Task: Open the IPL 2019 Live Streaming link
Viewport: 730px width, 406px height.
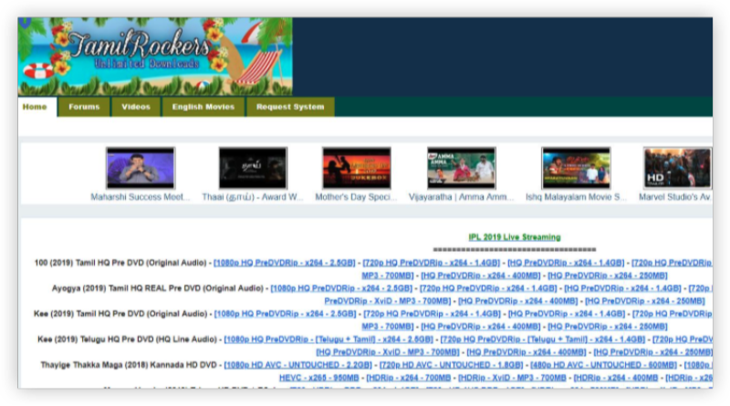Action: tap(515, 237)
